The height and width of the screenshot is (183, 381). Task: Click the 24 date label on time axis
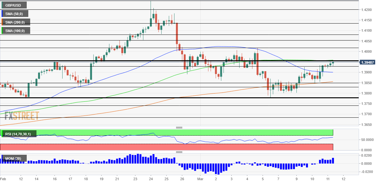tap(151, 179)
